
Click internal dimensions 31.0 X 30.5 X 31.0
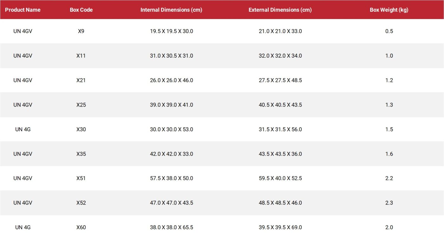172,56
